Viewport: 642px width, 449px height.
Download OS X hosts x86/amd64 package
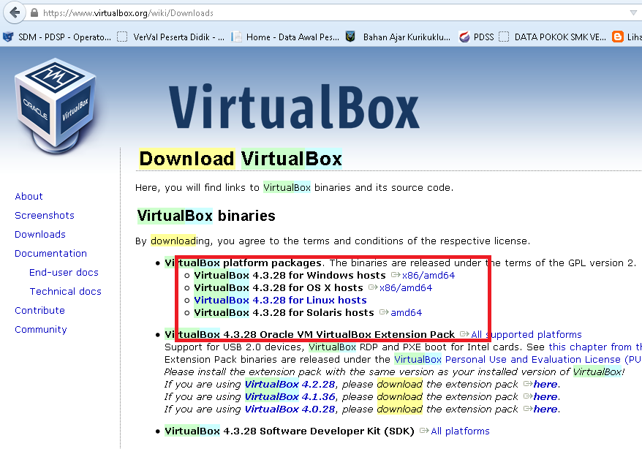[406, 287]
